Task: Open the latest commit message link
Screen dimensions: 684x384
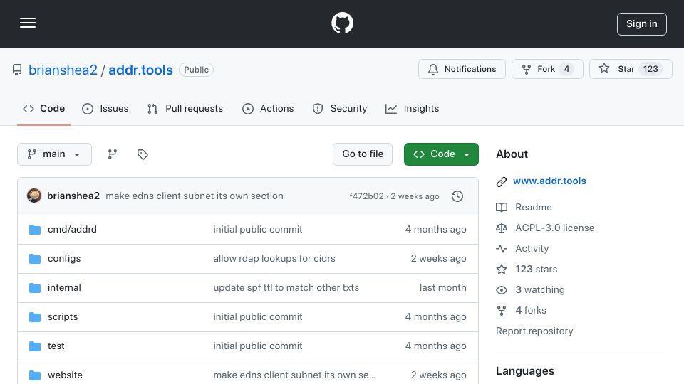Action: coord(195,196)
